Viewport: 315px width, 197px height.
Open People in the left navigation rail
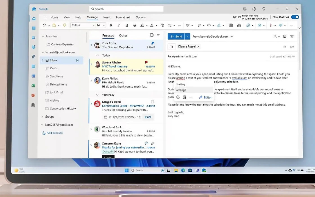coord(34,38)
